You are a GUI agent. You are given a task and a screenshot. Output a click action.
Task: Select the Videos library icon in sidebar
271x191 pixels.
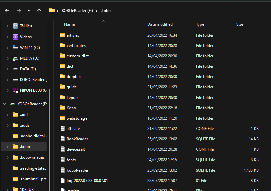15,37
